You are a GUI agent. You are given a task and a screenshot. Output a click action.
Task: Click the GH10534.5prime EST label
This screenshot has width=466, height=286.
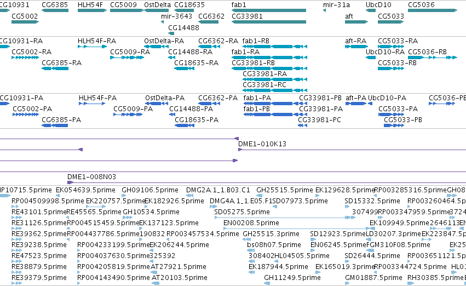point(151,212)
